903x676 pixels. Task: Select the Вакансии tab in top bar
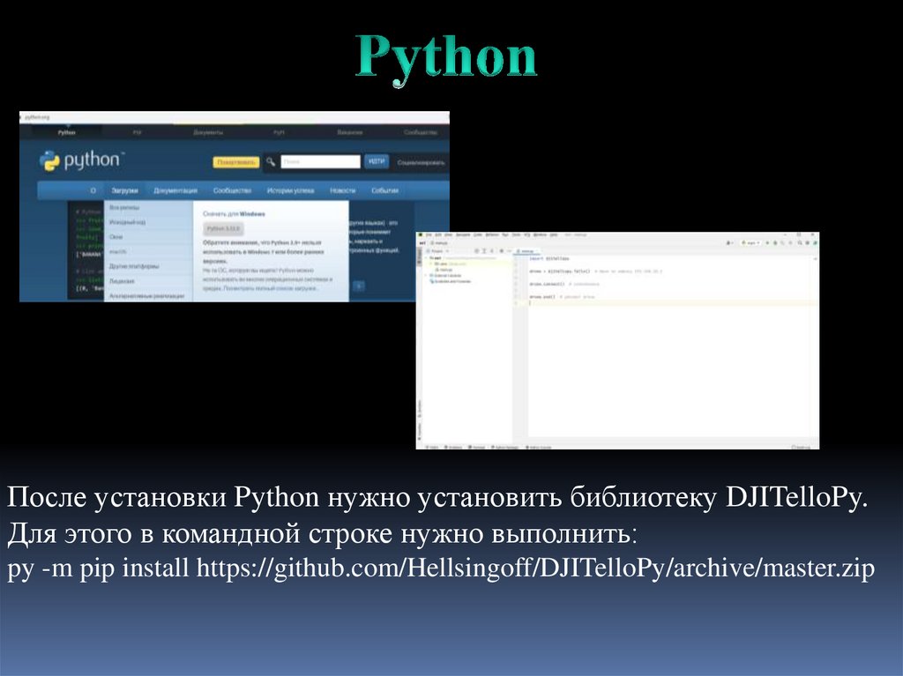[x=349, y=132]
